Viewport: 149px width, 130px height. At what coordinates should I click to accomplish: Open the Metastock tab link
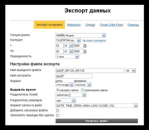tap(74, 25)
